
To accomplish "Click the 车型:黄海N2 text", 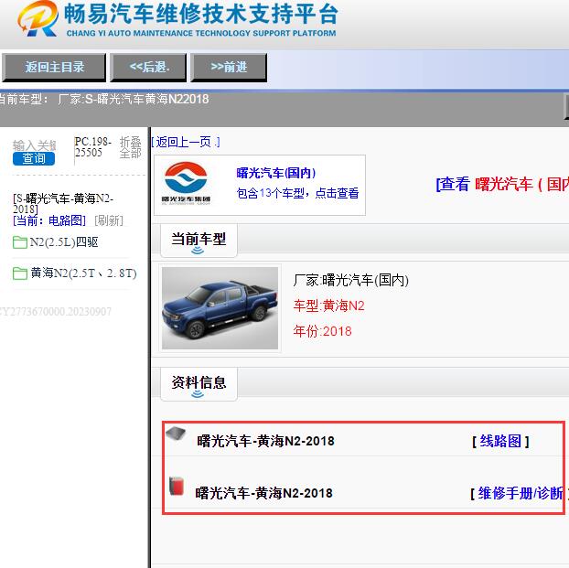I will tap(328, 305).
